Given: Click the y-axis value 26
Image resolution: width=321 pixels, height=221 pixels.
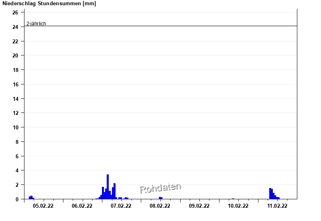Looking at the screenshot, I should [x=15, y=12].
